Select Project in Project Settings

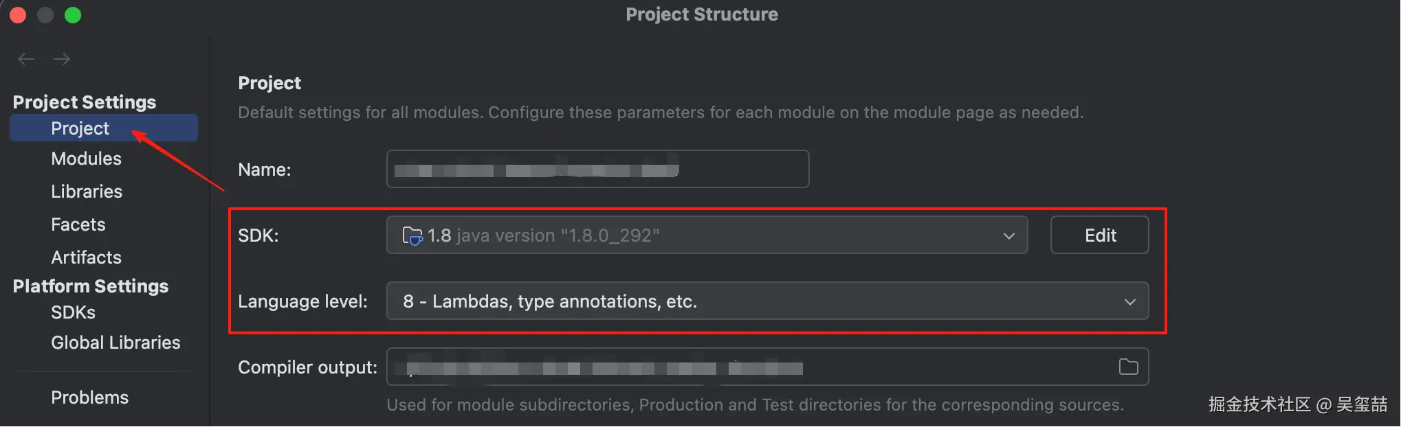coord(80,128)
